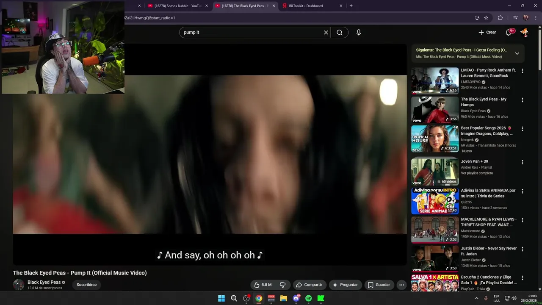The width and height of the screenshot is (542, 305).
Task: Open Spotify from the taskbar
Action: coord(309,298)
